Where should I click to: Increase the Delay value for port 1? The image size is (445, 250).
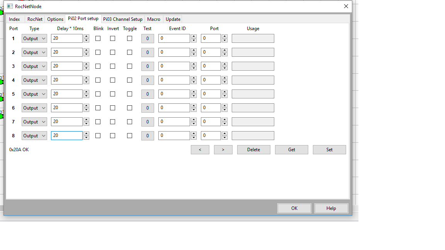click(86, 36)
